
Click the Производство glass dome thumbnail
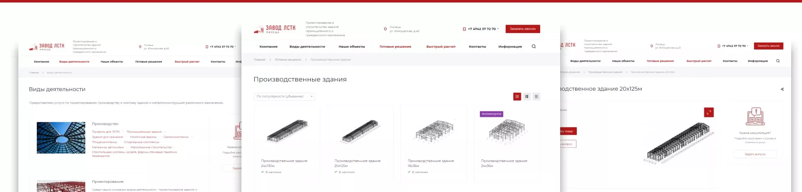tap(61, 138)
